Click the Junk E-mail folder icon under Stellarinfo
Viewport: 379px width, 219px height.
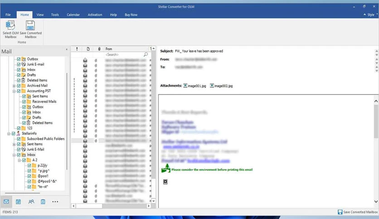coord(24,149)
